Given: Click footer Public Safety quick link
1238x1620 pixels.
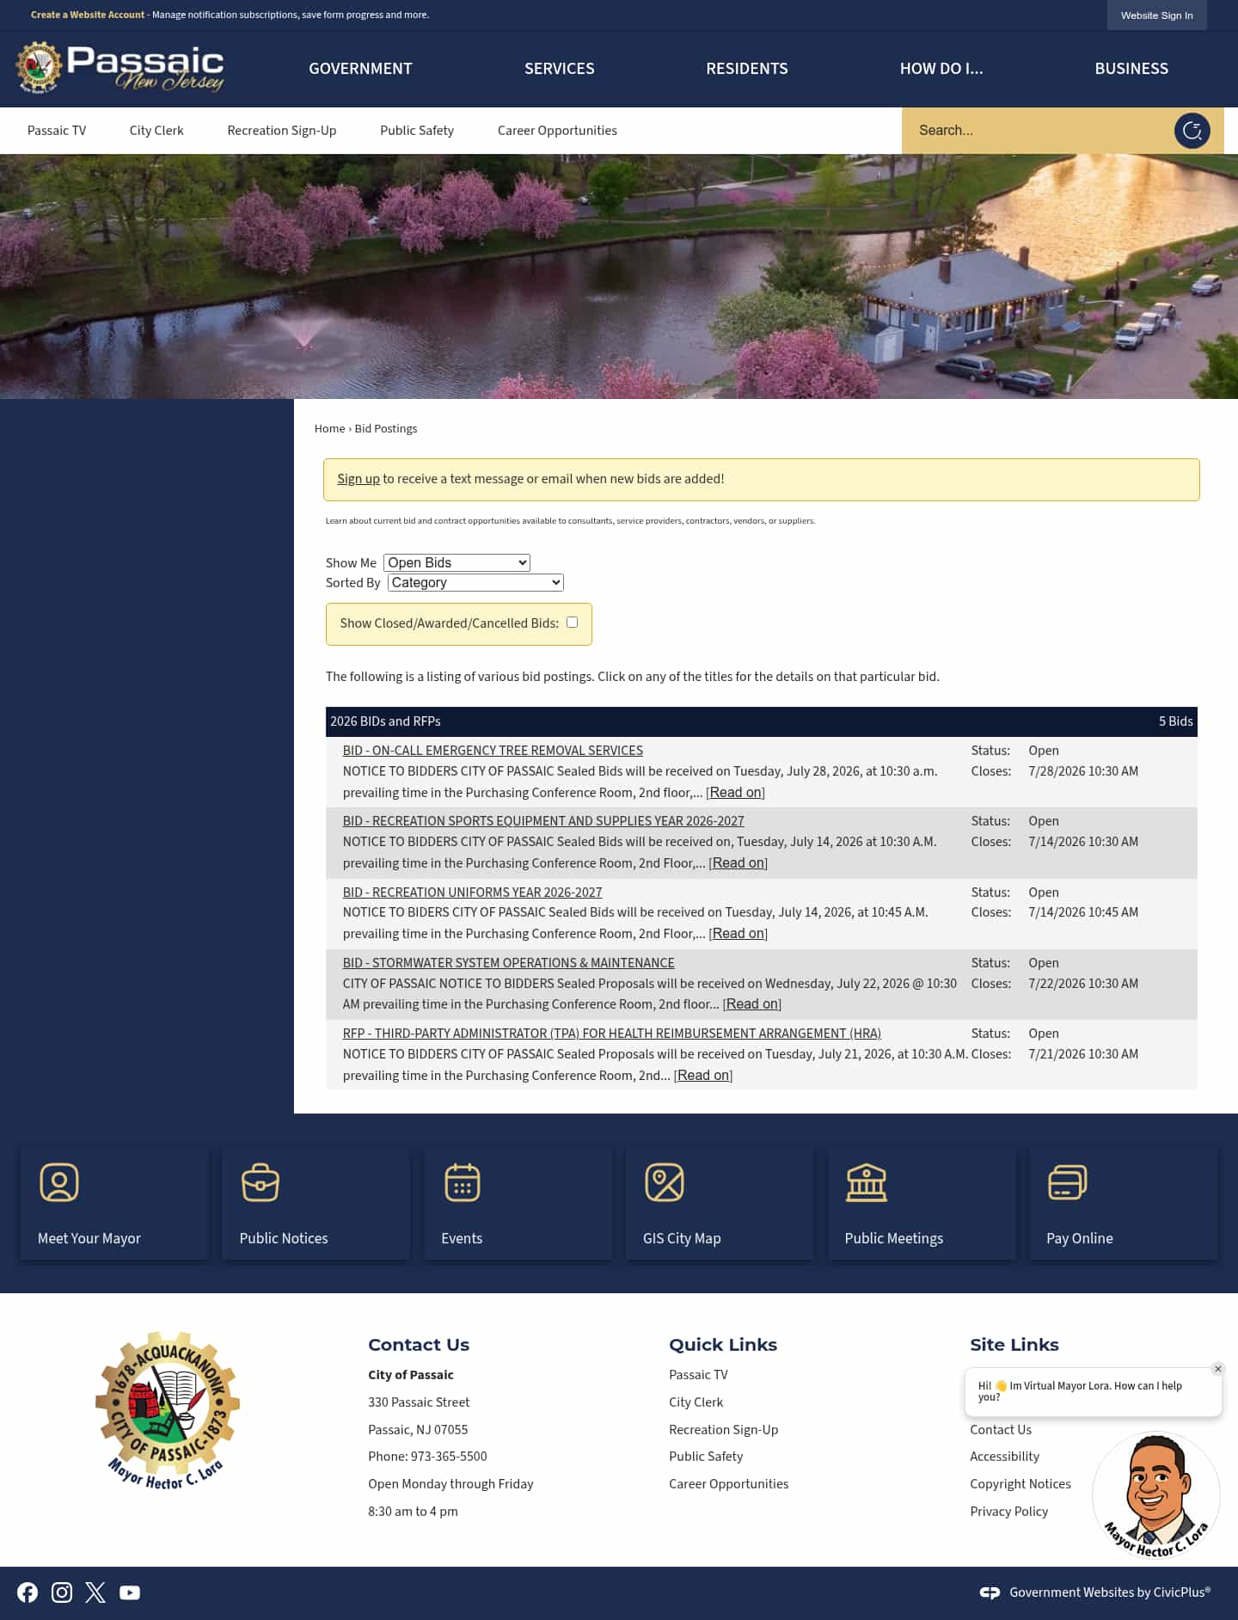Looking at the screenshot, I should coord(706,1457).
